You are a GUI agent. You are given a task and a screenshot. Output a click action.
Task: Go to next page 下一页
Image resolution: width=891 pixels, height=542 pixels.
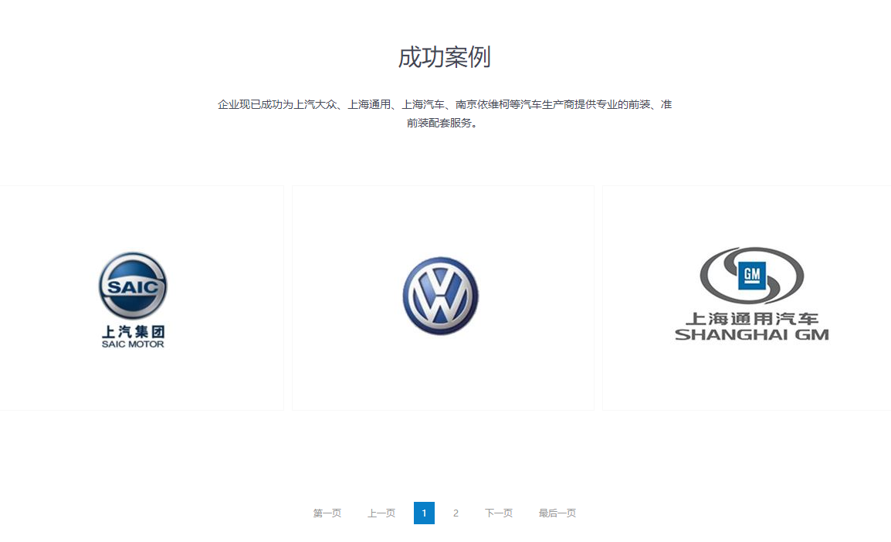[499, 513]
